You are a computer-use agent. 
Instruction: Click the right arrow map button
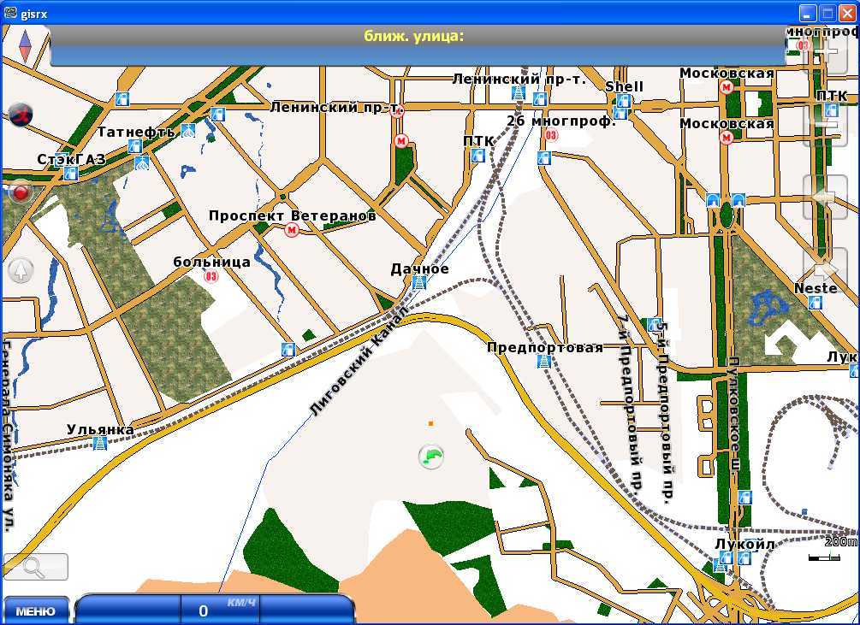(x=825, y=269)
